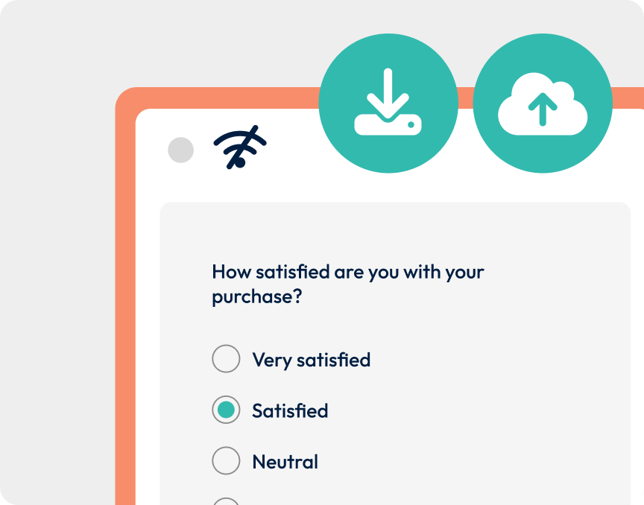Click the "Very satisfied" option label

(311, 360)
